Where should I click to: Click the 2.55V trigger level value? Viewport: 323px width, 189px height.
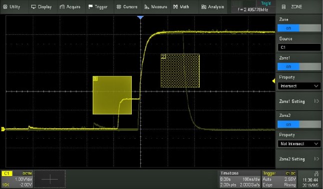[x=290, y=180]
